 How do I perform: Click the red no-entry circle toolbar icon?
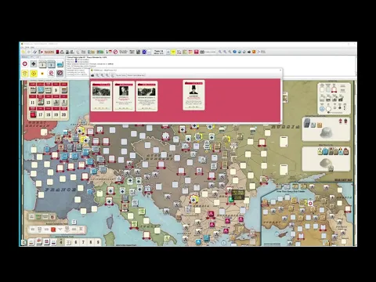pyautogui.click(x=115, y=52)
